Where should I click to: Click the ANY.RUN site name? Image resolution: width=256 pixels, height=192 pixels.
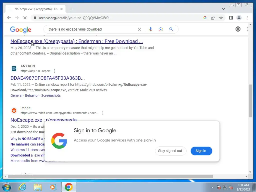(27, 66)
